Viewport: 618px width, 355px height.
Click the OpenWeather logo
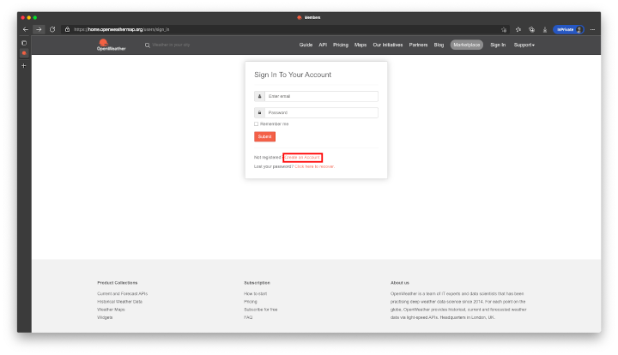111,45
